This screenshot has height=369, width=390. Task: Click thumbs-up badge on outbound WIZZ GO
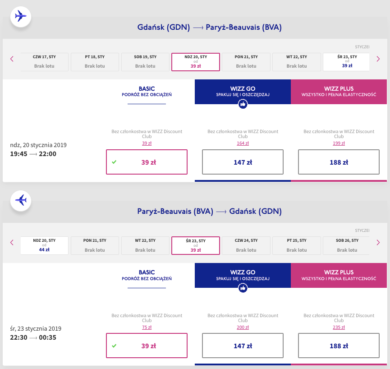[243, 104]
